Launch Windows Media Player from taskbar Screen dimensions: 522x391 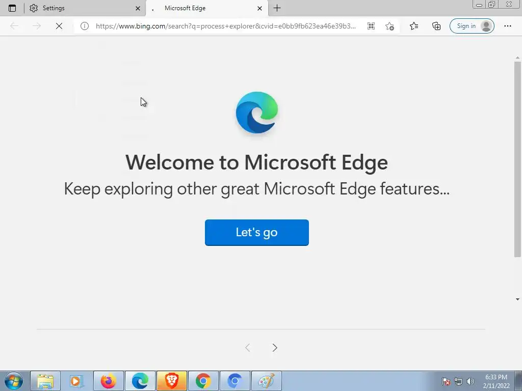point(76,381)
